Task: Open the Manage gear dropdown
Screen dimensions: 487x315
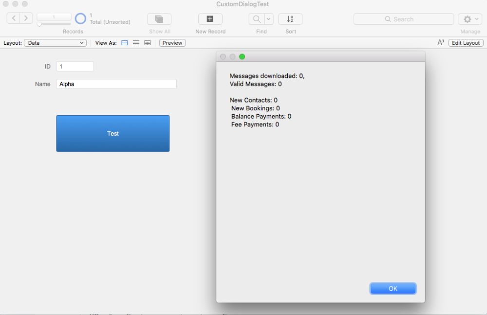Action: click(x=470, y=19)
